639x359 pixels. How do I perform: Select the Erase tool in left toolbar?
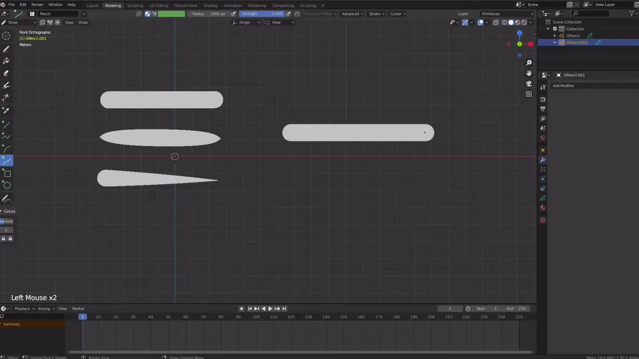click(x=6, y=73)
